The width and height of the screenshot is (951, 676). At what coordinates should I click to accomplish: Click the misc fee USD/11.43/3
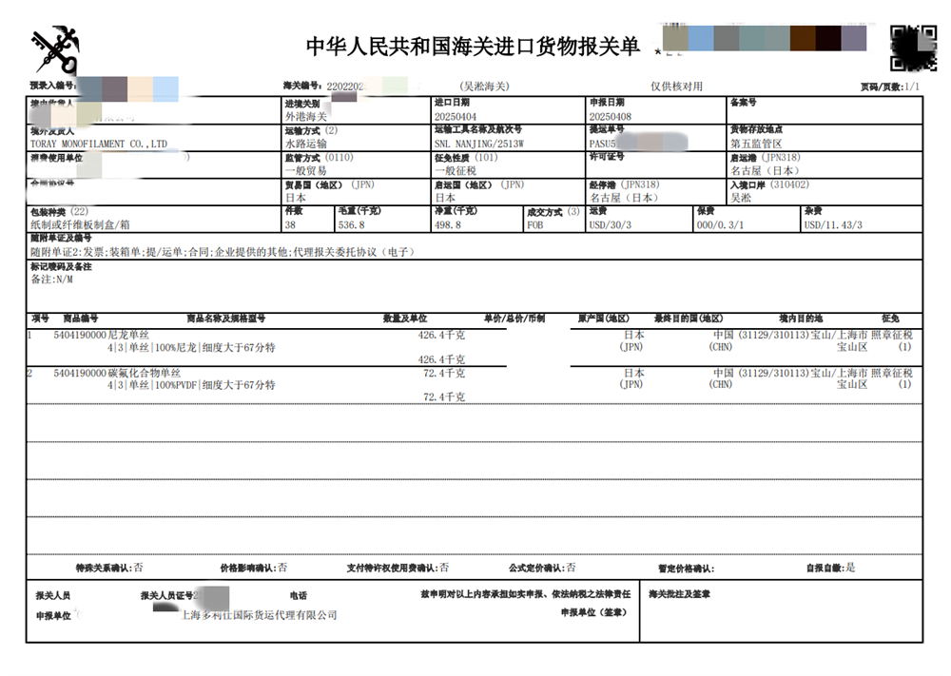(x=833, y=225)
